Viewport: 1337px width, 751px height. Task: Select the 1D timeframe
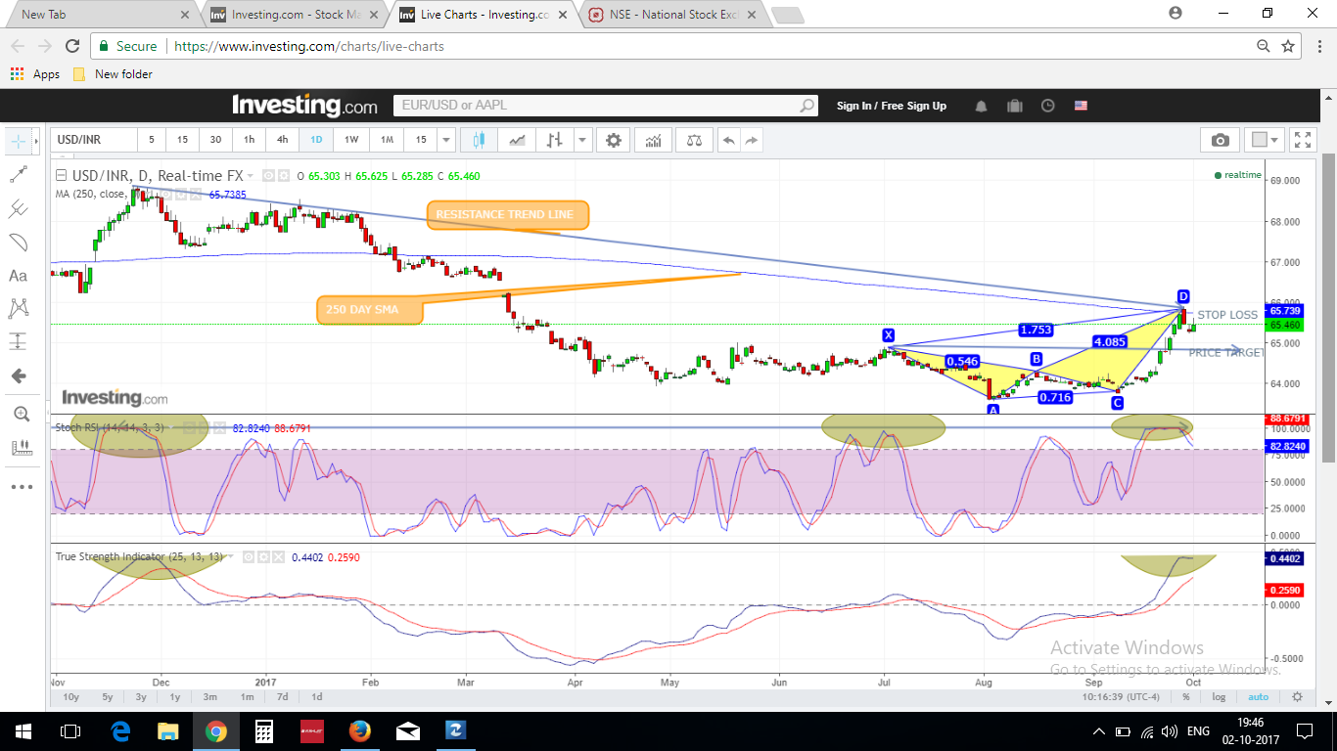pyautogui.click(x=316, y=140)
